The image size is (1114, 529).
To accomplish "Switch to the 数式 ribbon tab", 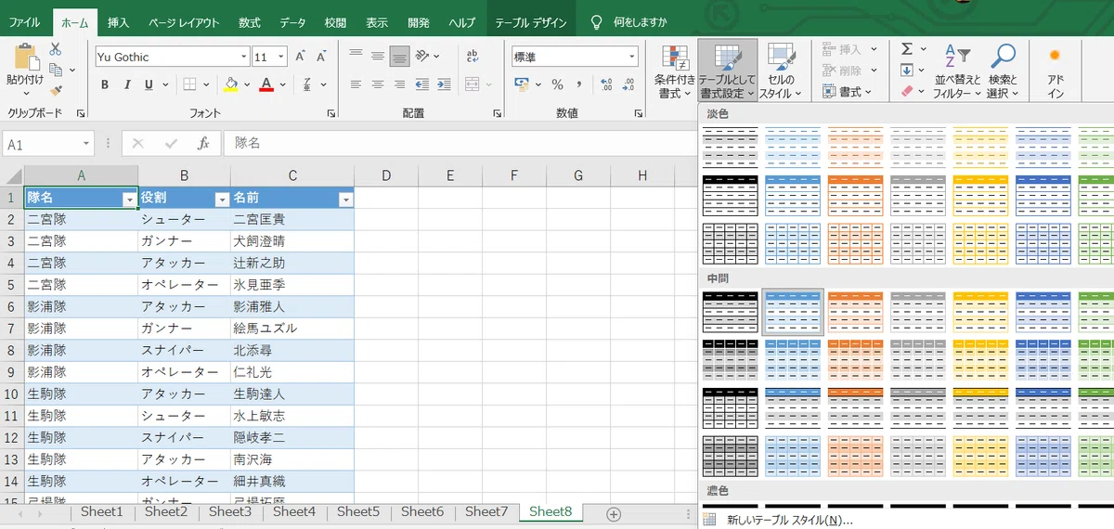I will [x=249, y=21].
